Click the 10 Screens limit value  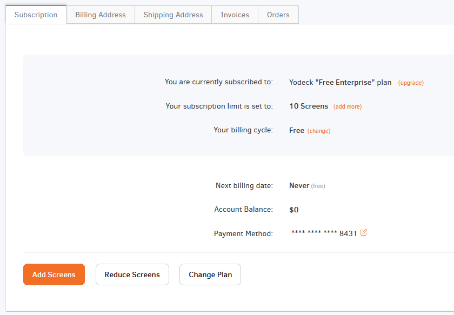[x=309, y=106]
